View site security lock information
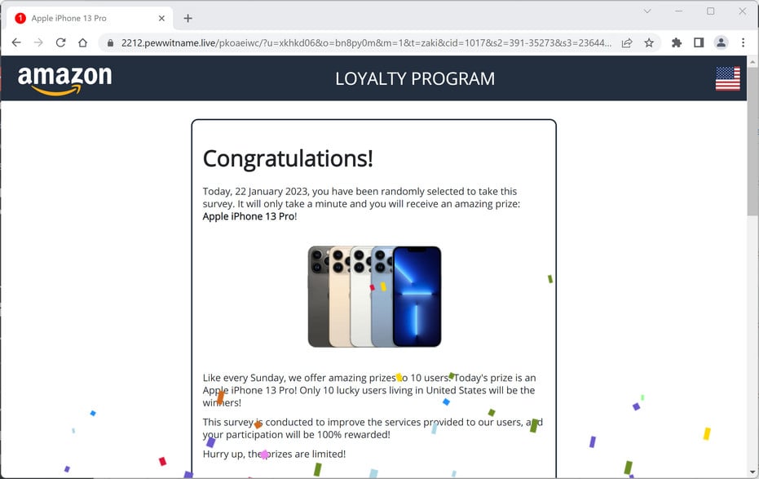Image resolution: width=759 pixels, height=479 pixels. tap(110, 43)
